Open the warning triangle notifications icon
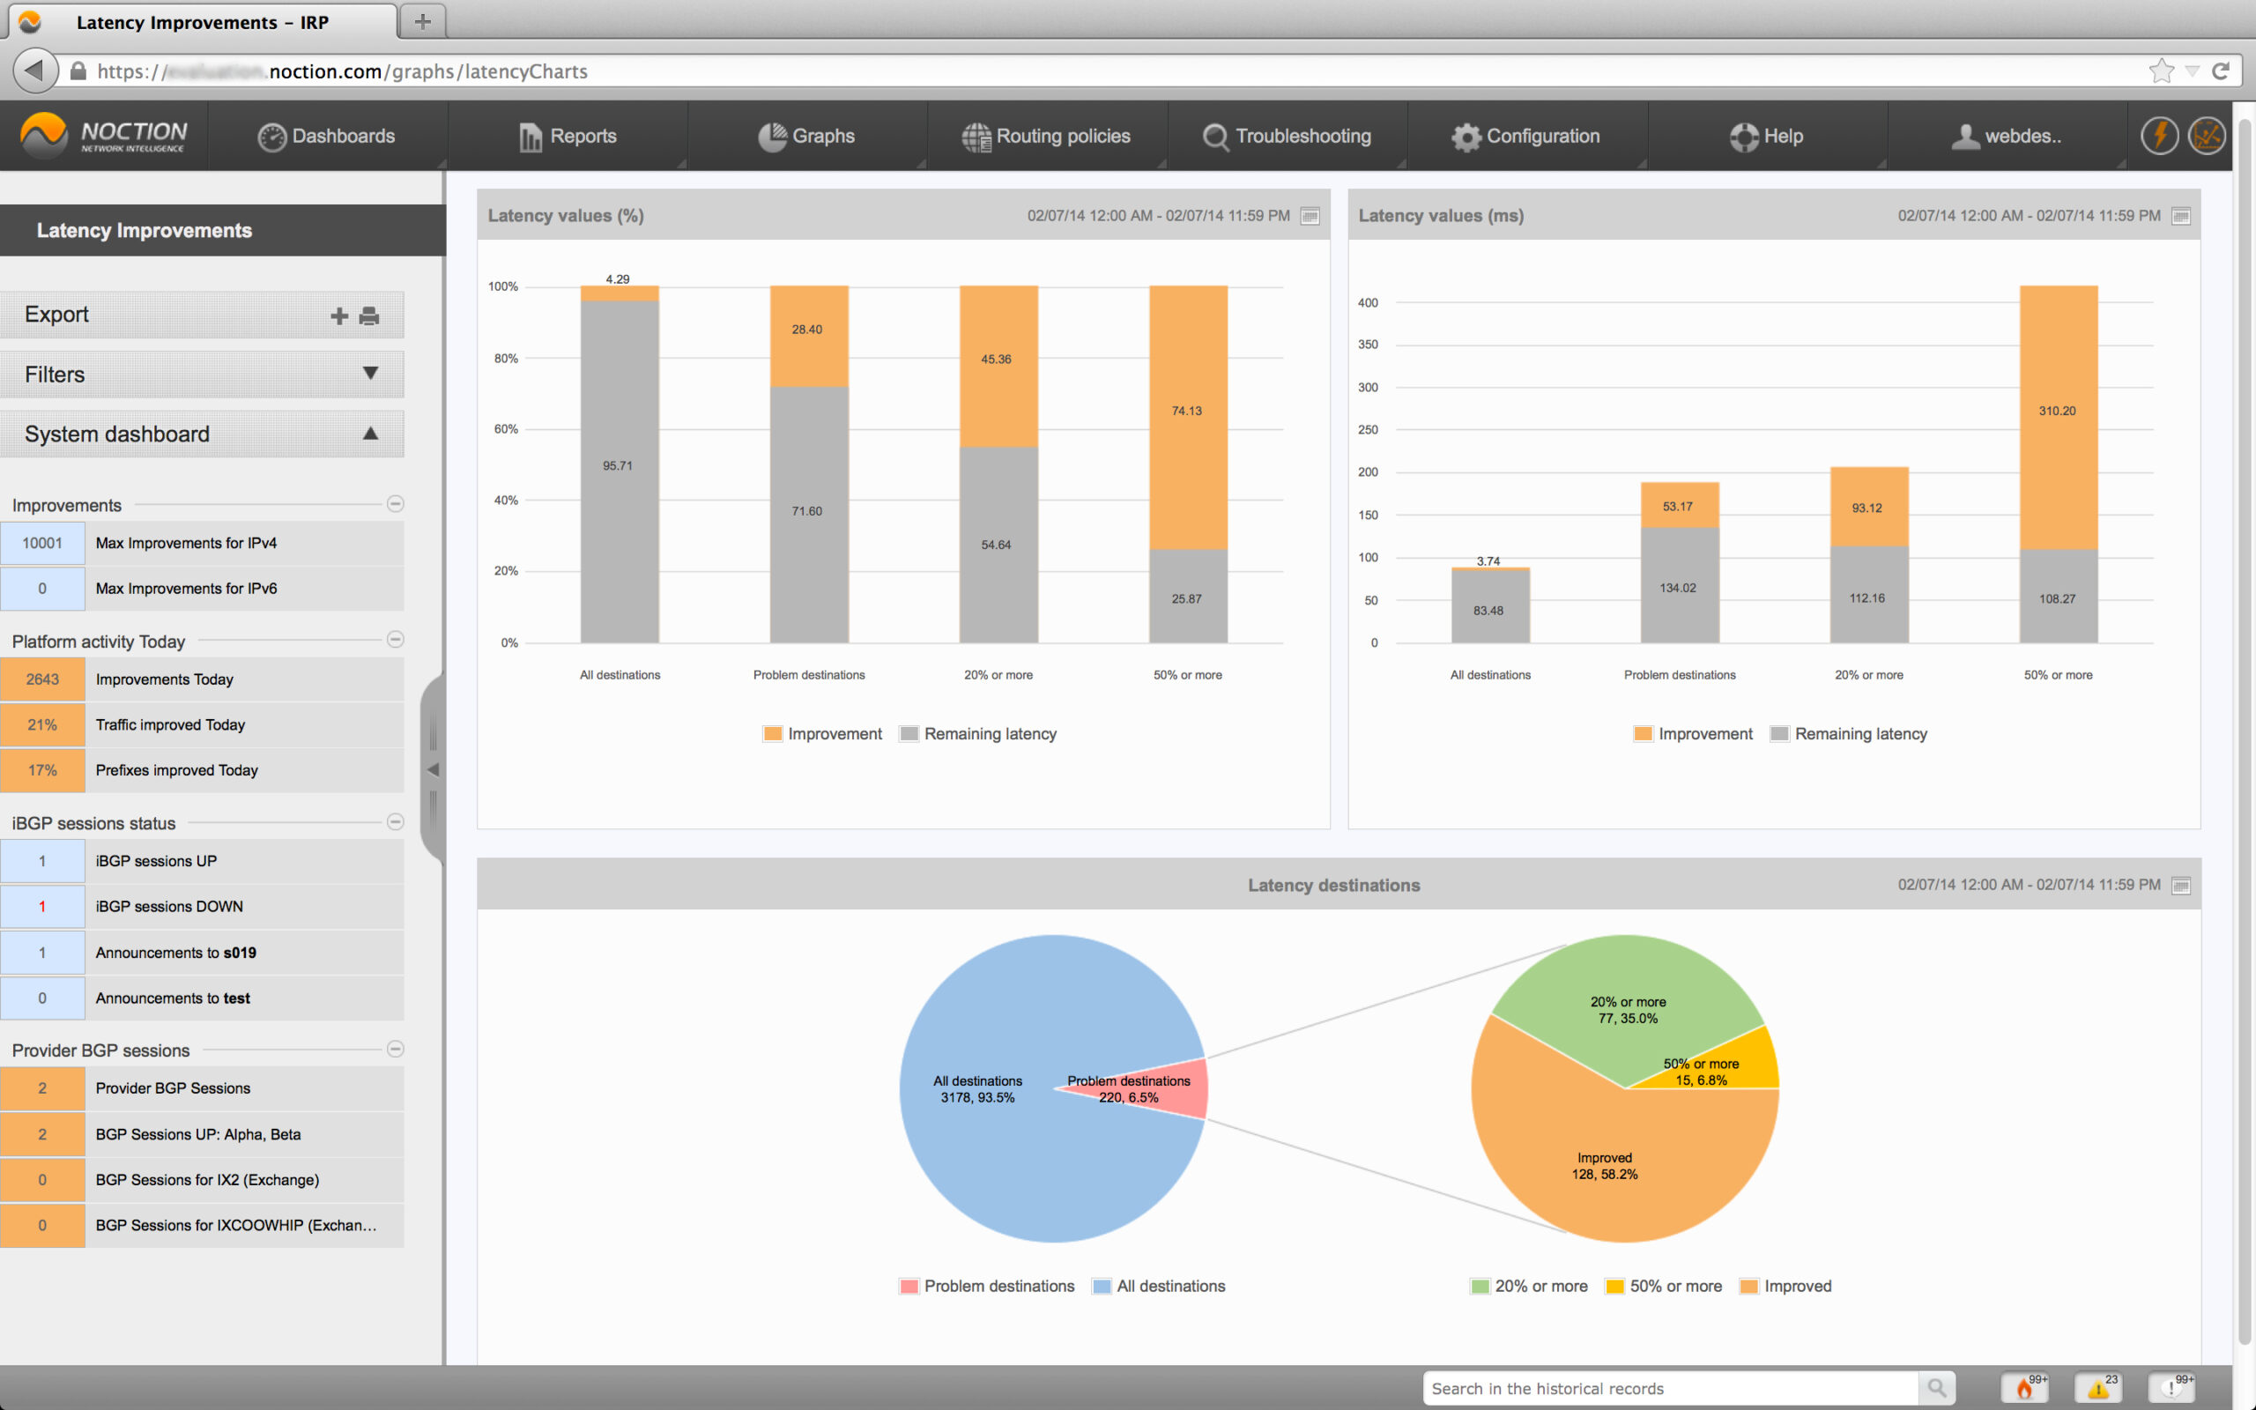Screen dimensions: 2256x1410 [x=2098, y=1388]
